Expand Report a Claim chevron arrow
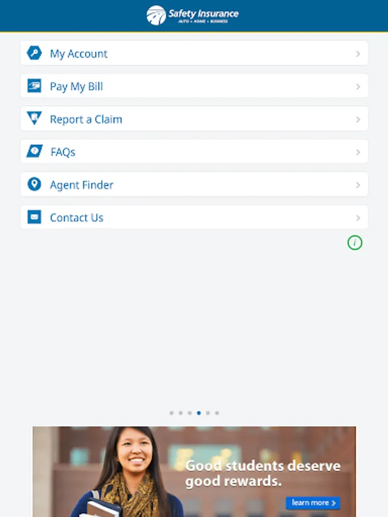Screen dimensions: 388x517 [x=358, y=119]
